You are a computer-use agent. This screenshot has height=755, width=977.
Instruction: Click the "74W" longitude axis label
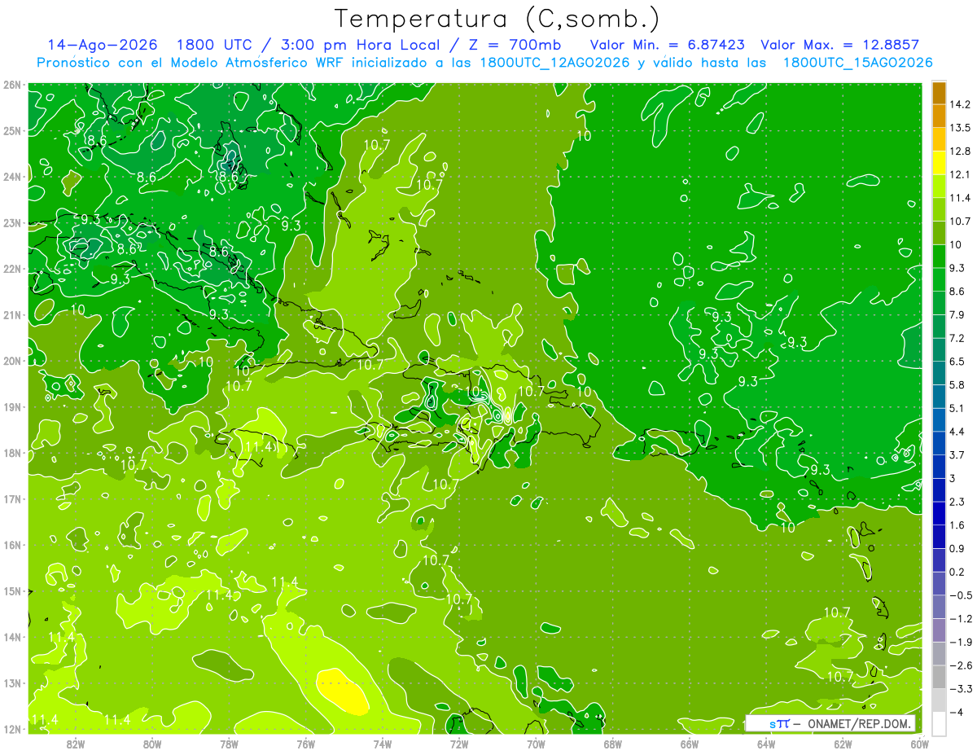click(x=383, y=744)
